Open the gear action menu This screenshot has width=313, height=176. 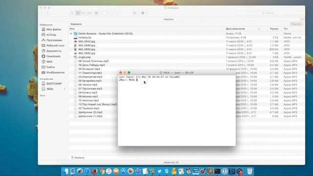pos(144,13)
